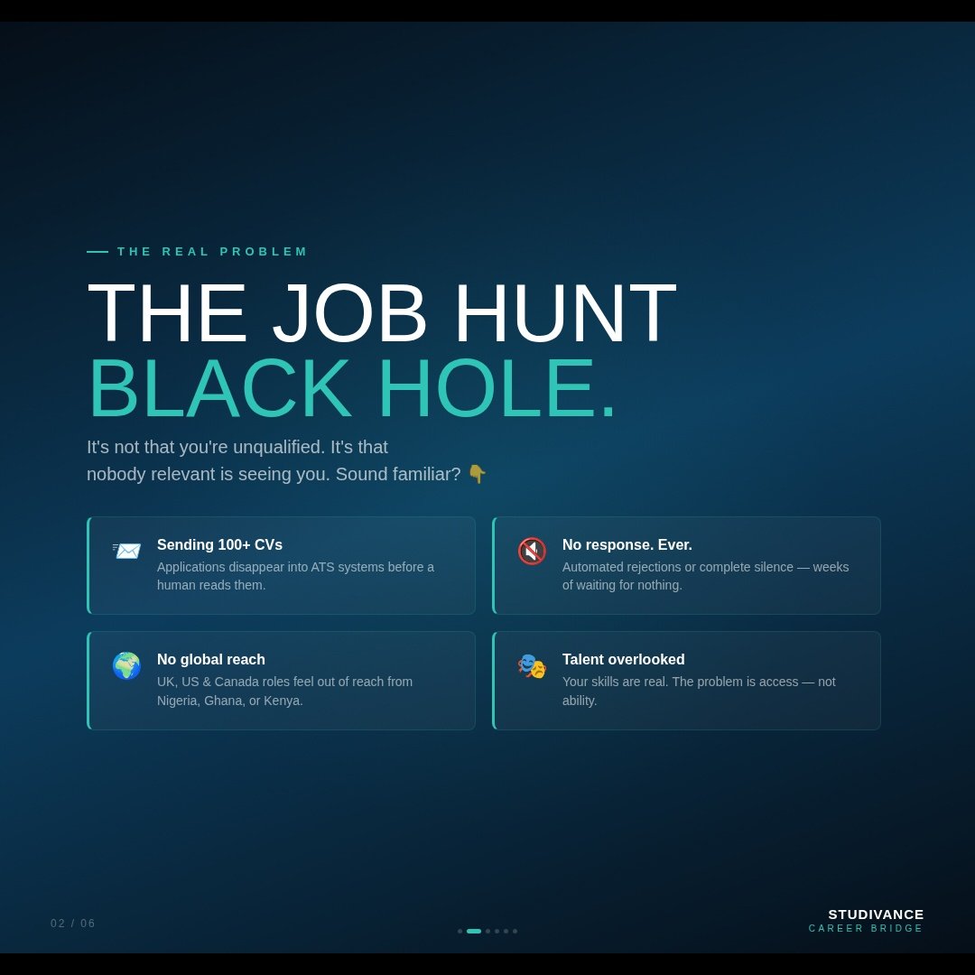975x975 pixels.
Task: Click the globe icon beside No global reach
Action: 127,665
